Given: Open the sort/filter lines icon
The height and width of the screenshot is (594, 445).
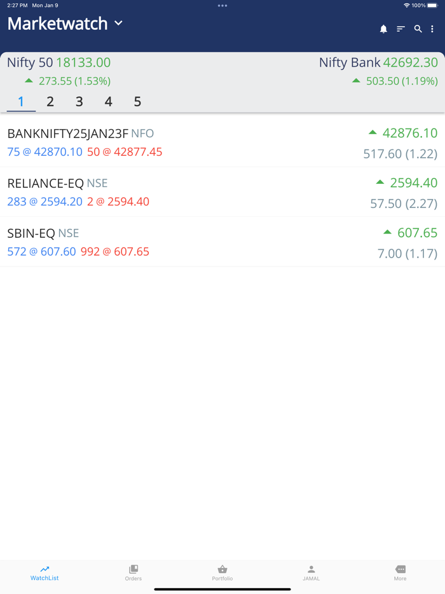Looking at the screenshot, I should (400, 29).
